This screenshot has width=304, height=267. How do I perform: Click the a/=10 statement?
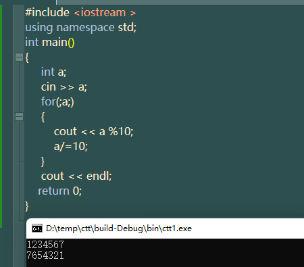pos(71,147)
